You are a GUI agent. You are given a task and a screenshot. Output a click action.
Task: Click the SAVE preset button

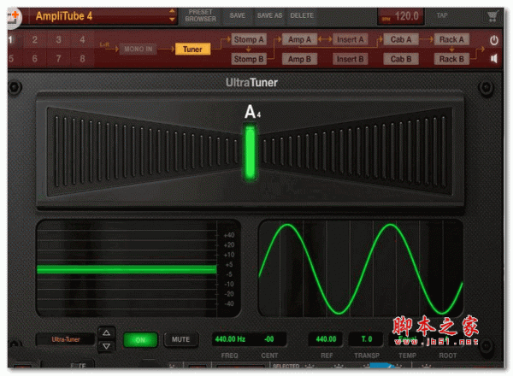tap(237, 15)
